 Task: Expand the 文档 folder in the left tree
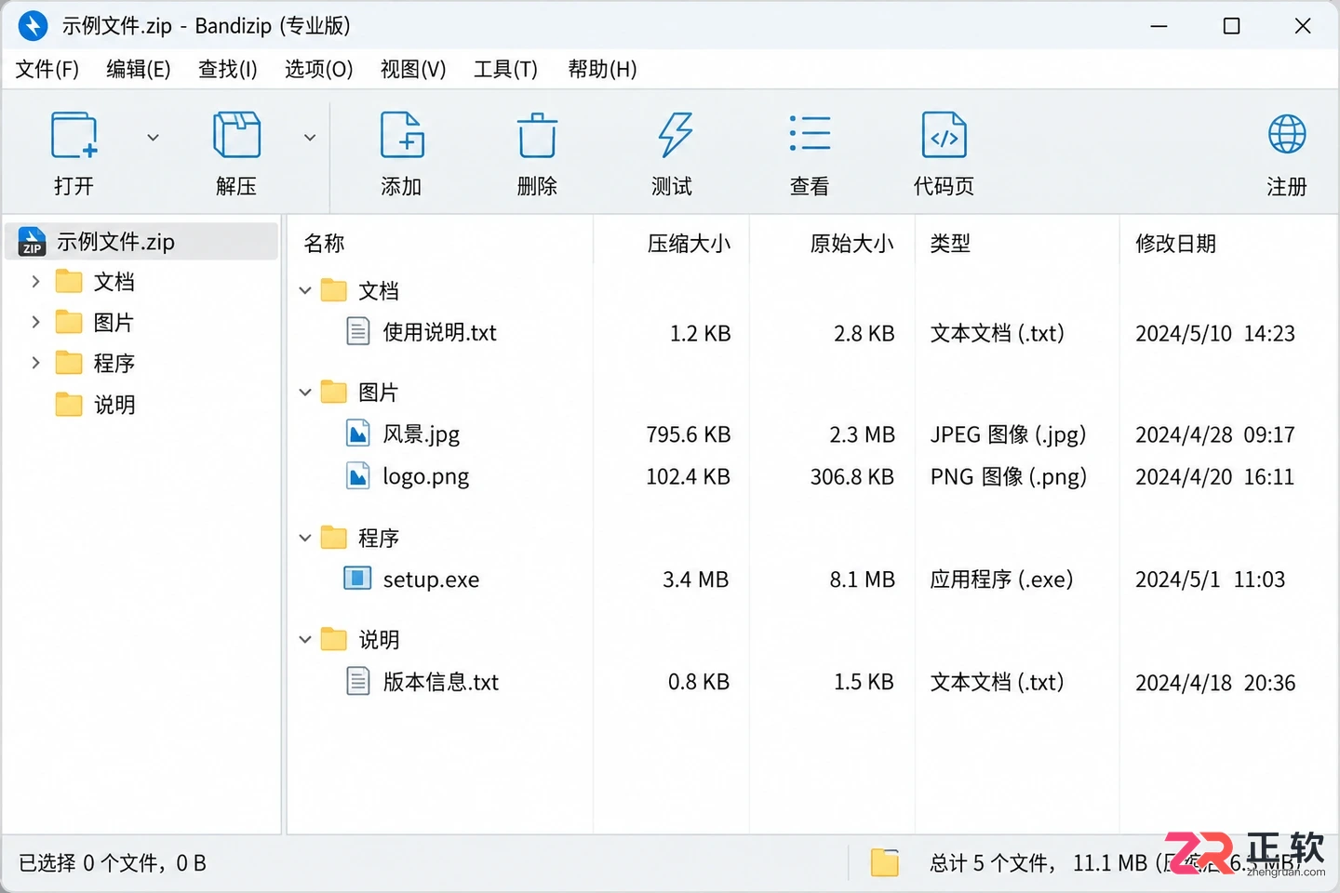coord(35,281)
